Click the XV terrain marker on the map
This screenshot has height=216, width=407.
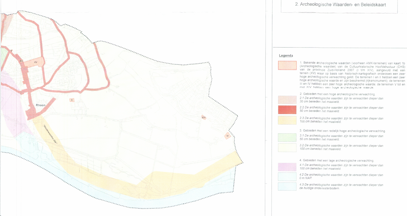click(35, 62)
